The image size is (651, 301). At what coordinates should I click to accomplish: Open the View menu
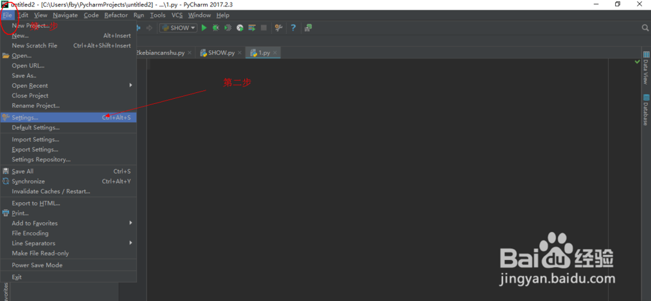[x=40, y=16]
